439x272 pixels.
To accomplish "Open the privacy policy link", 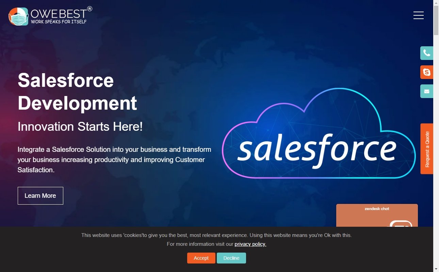I will [x=250, y=244].
